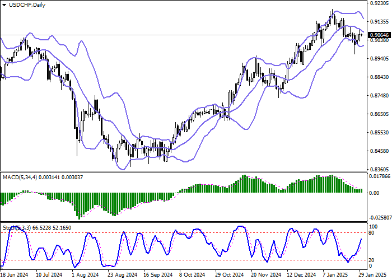
Task: Select the 0.88430 price axis label
Action: 380,77
